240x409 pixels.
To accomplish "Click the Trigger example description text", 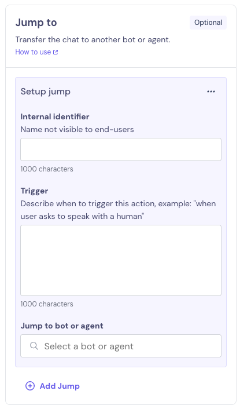I will [118, 210].
